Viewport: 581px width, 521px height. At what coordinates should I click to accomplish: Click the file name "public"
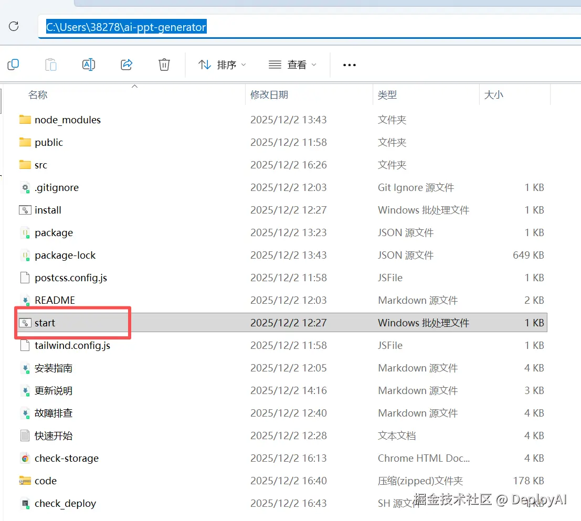click(x=48, y=143)
